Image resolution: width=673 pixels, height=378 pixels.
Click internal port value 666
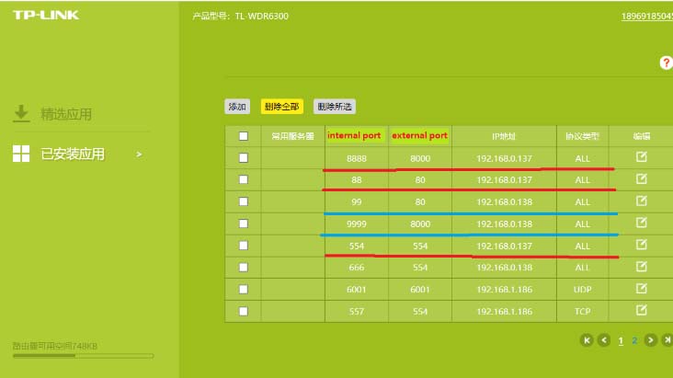[x=357, y=268]
